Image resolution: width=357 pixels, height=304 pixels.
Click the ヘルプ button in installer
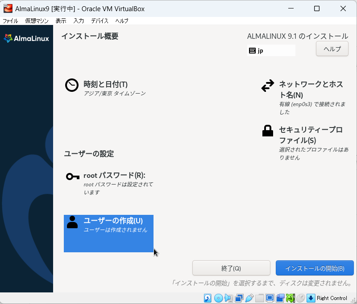point(332,49)
